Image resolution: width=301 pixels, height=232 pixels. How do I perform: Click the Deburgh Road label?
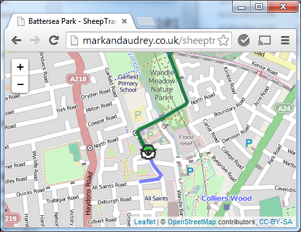114,200
